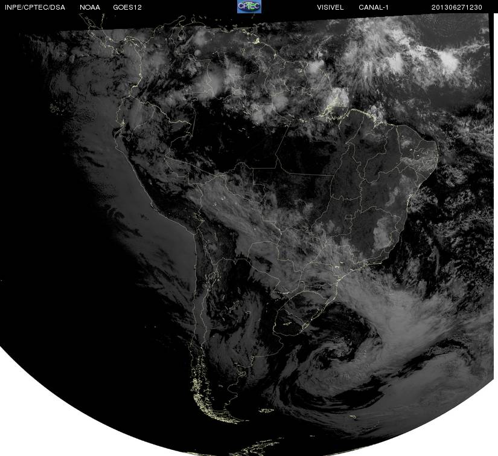Click the CPTEC logo in the header

click(x=249, y=7)
